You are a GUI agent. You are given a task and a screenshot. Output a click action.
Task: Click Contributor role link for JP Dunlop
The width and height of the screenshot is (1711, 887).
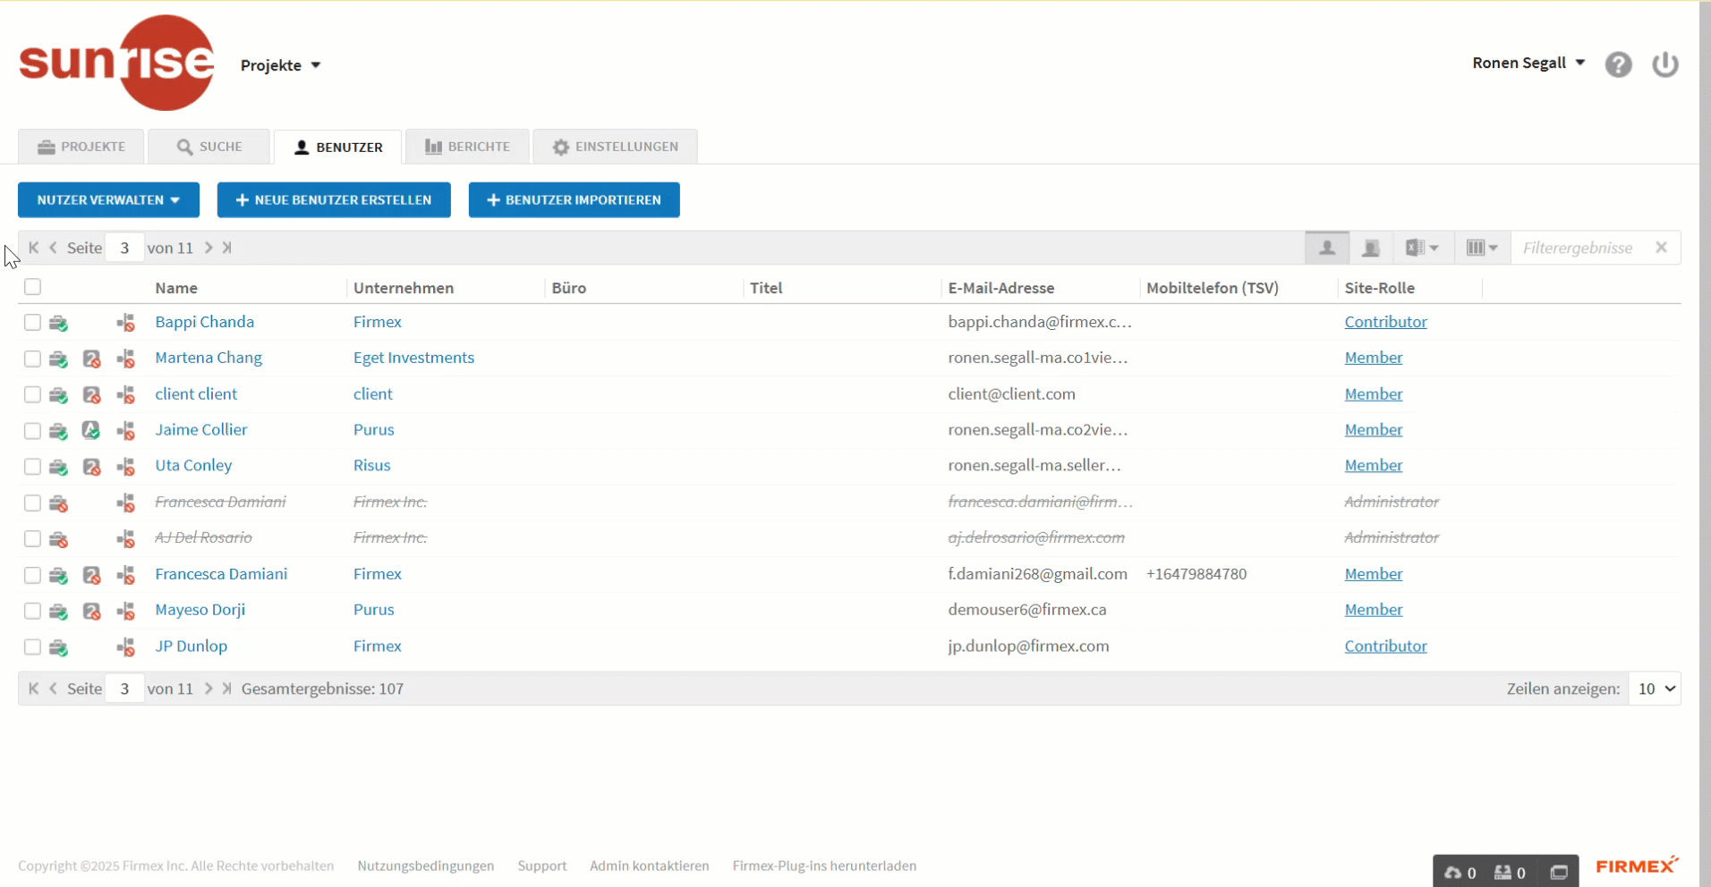1385,646
